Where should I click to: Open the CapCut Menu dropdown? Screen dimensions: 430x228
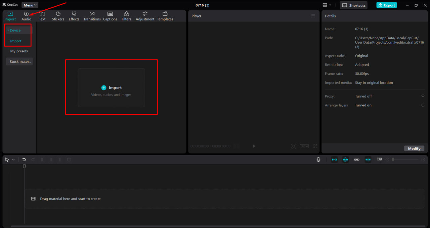(x=30, y=5)
